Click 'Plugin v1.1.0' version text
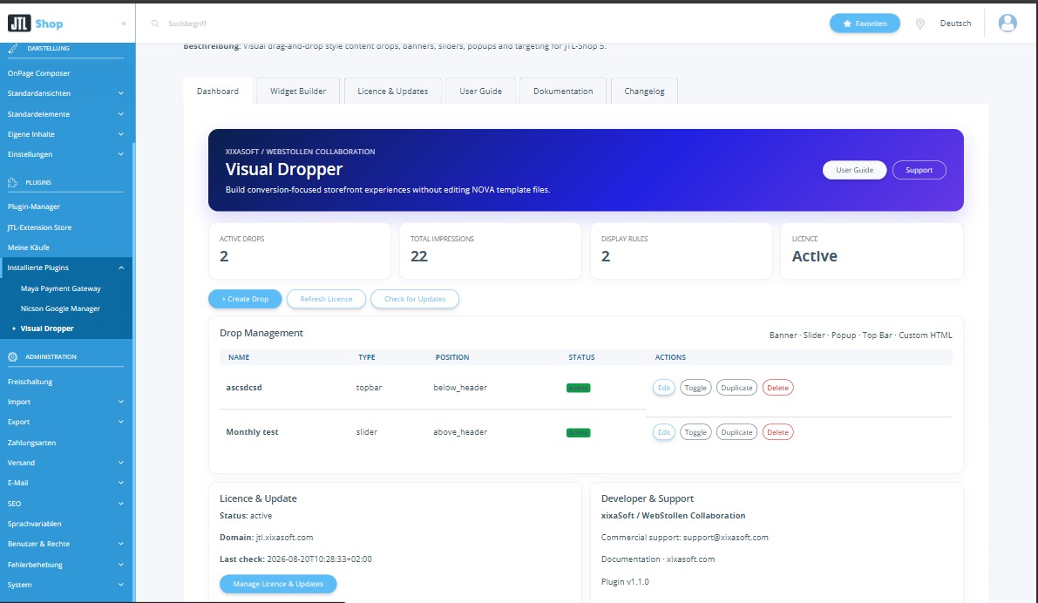 coord(625,582)
